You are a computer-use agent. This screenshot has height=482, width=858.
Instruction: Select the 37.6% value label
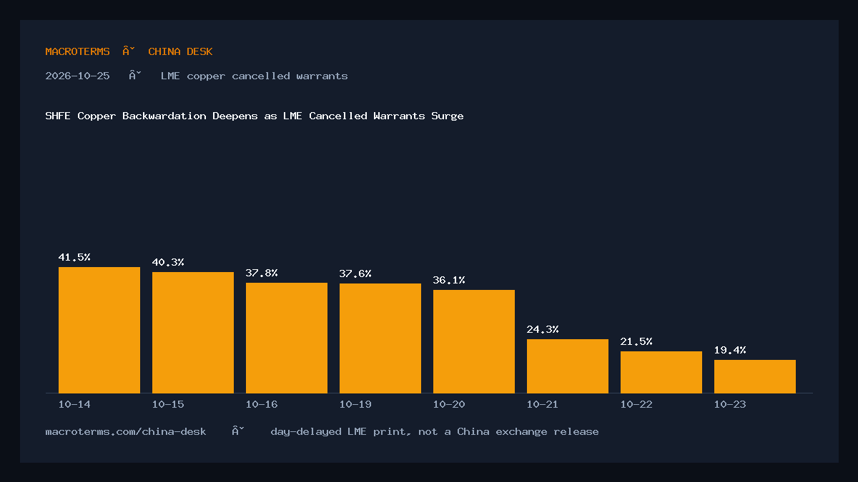pyautogui.click(x=355, y=273)
